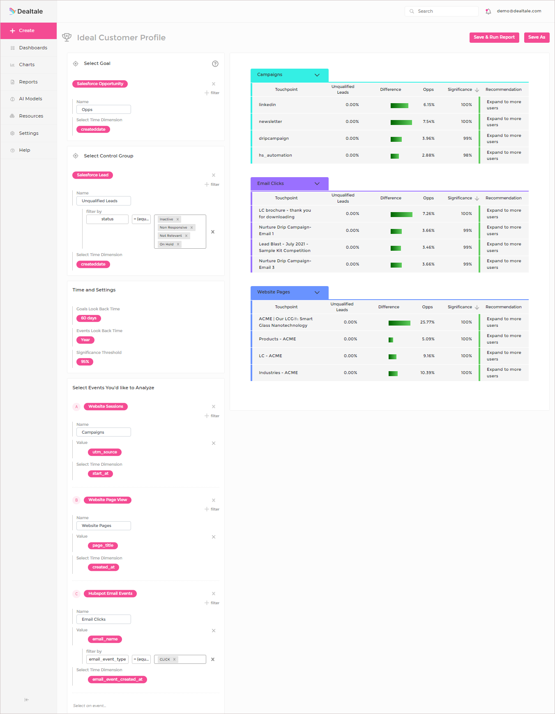Click the Save As button
The height and width of the screenshot is (714, 555).
tap(537, 37)
